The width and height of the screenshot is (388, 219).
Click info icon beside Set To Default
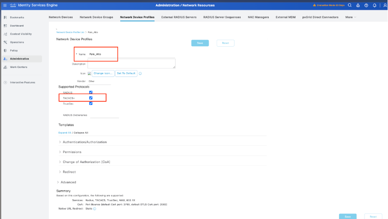[x=140, y=74]
